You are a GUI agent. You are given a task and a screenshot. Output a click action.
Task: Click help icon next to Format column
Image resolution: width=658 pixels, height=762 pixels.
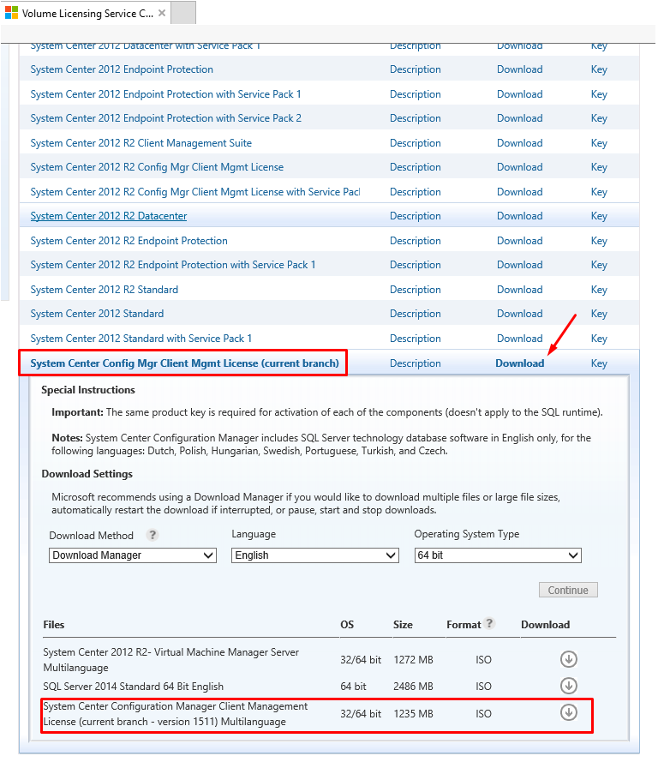tap(489, 624)
